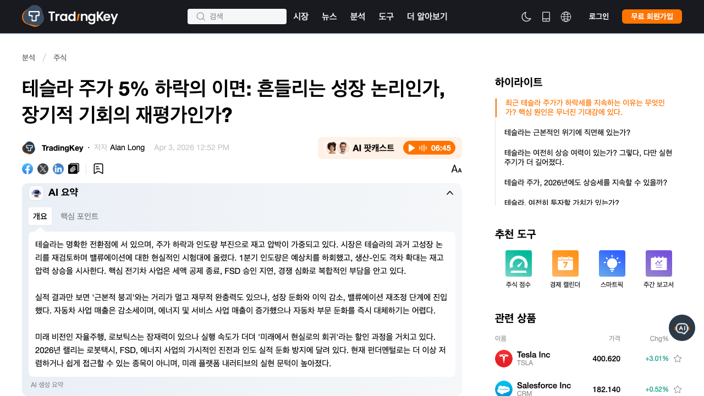Add Salesforce Inc to the watchlist (star)
This screenshot has height=396, width=704.
click(x=678, y=389)
